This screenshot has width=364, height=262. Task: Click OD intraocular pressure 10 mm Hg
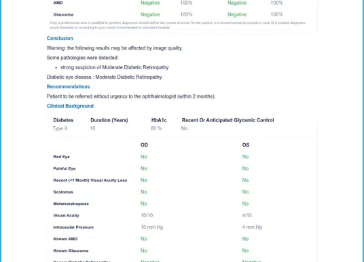pyautogui.click(x=152, y=227)
